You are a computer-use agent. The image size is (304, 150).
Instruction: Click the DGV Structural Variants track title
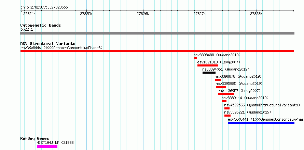(48, 44)
